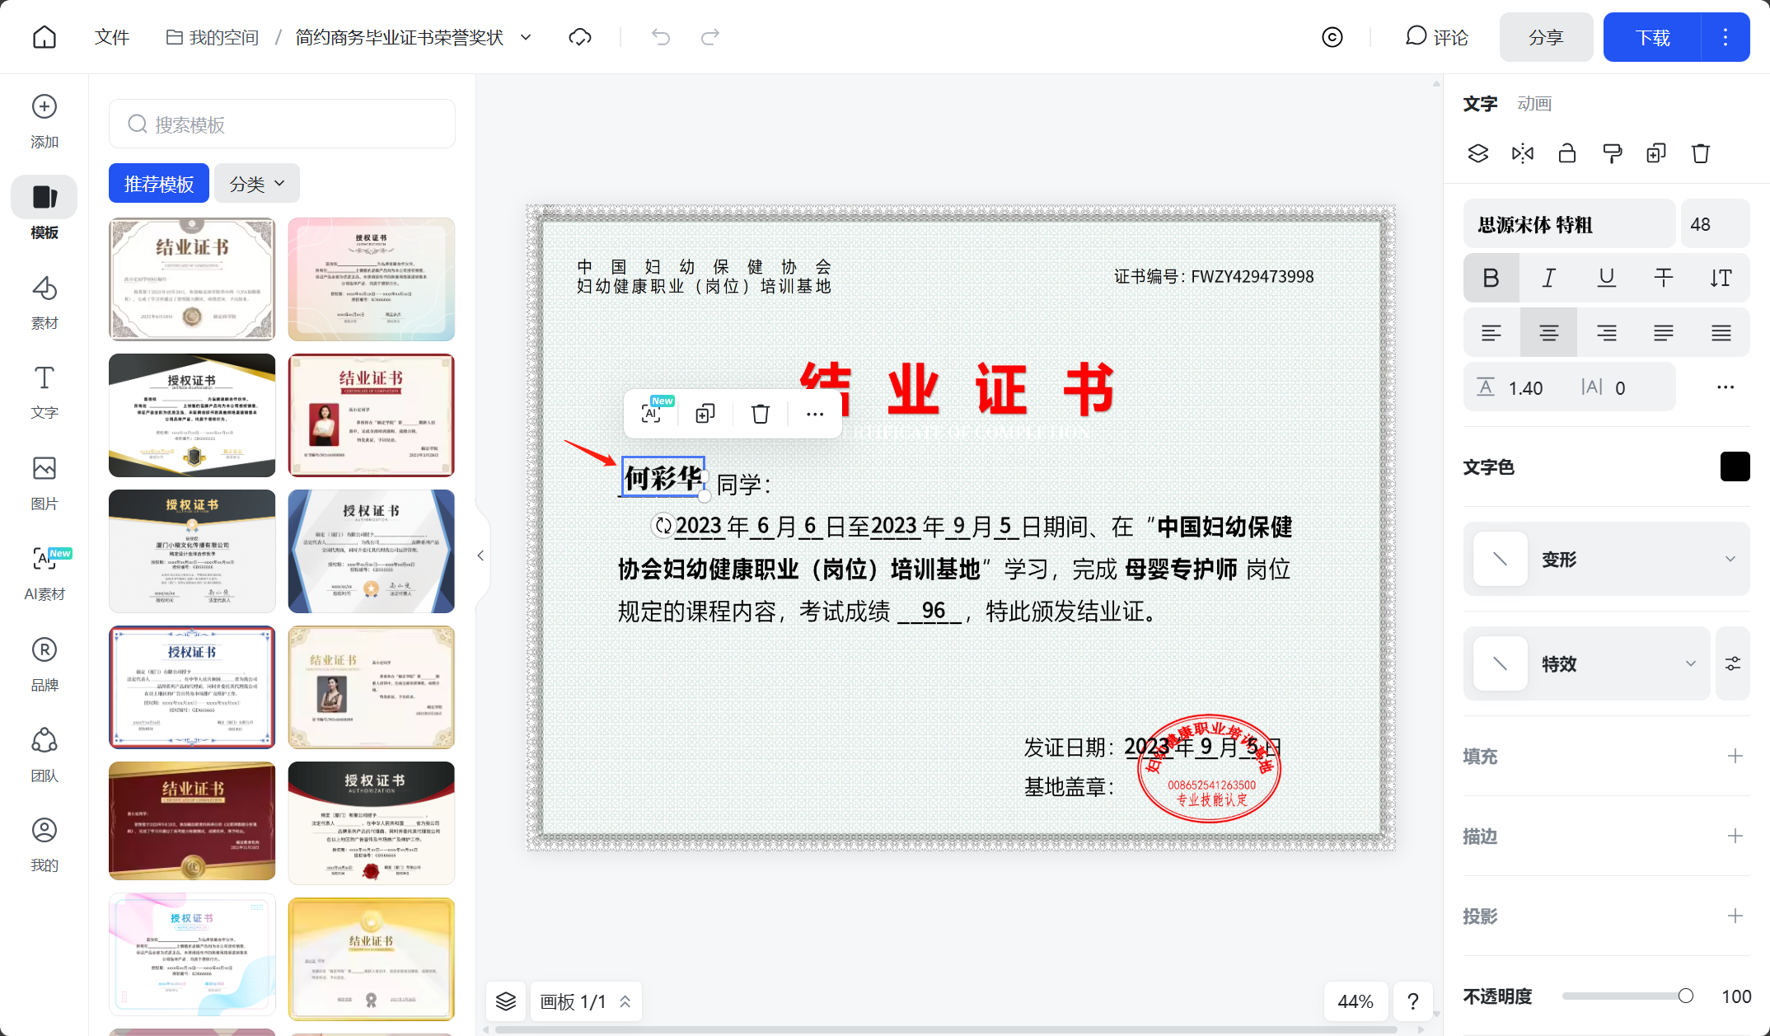Toggle italic formatting

pos(1549,278)
